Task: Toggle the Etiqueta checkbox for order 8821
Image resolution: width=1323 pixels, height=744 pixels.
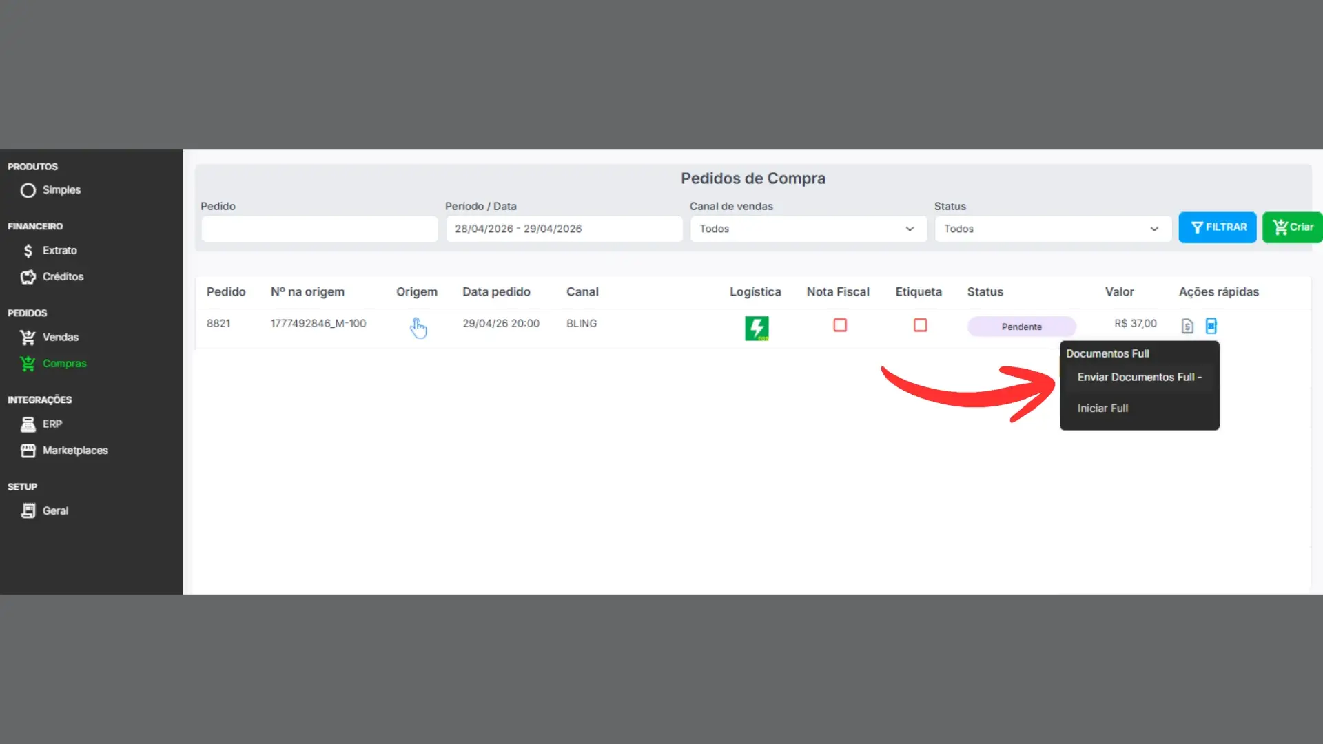Action: click(x=921, y=325)
